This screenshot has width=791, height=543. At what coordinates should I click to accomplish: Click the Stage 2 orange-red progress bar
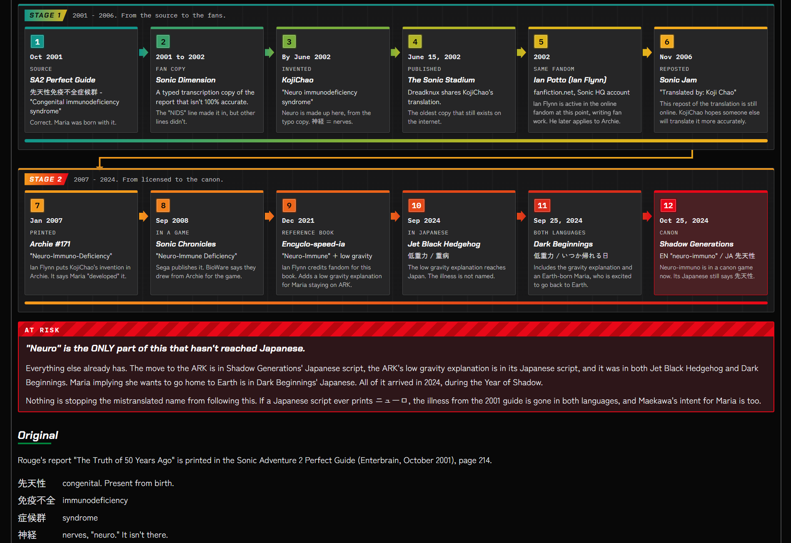[x=396, y=303]
